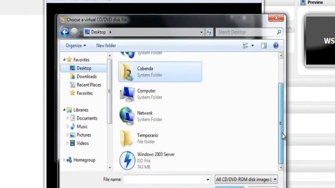Viewport: 335px width, 188px height.
Task: Open the address bar history dropdown
Action: 201,32
